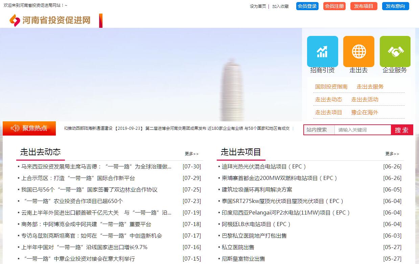Screen dimensions: 419x264
Task: Open the 国别投资指南 menu link
Action: tap(331, 87)
